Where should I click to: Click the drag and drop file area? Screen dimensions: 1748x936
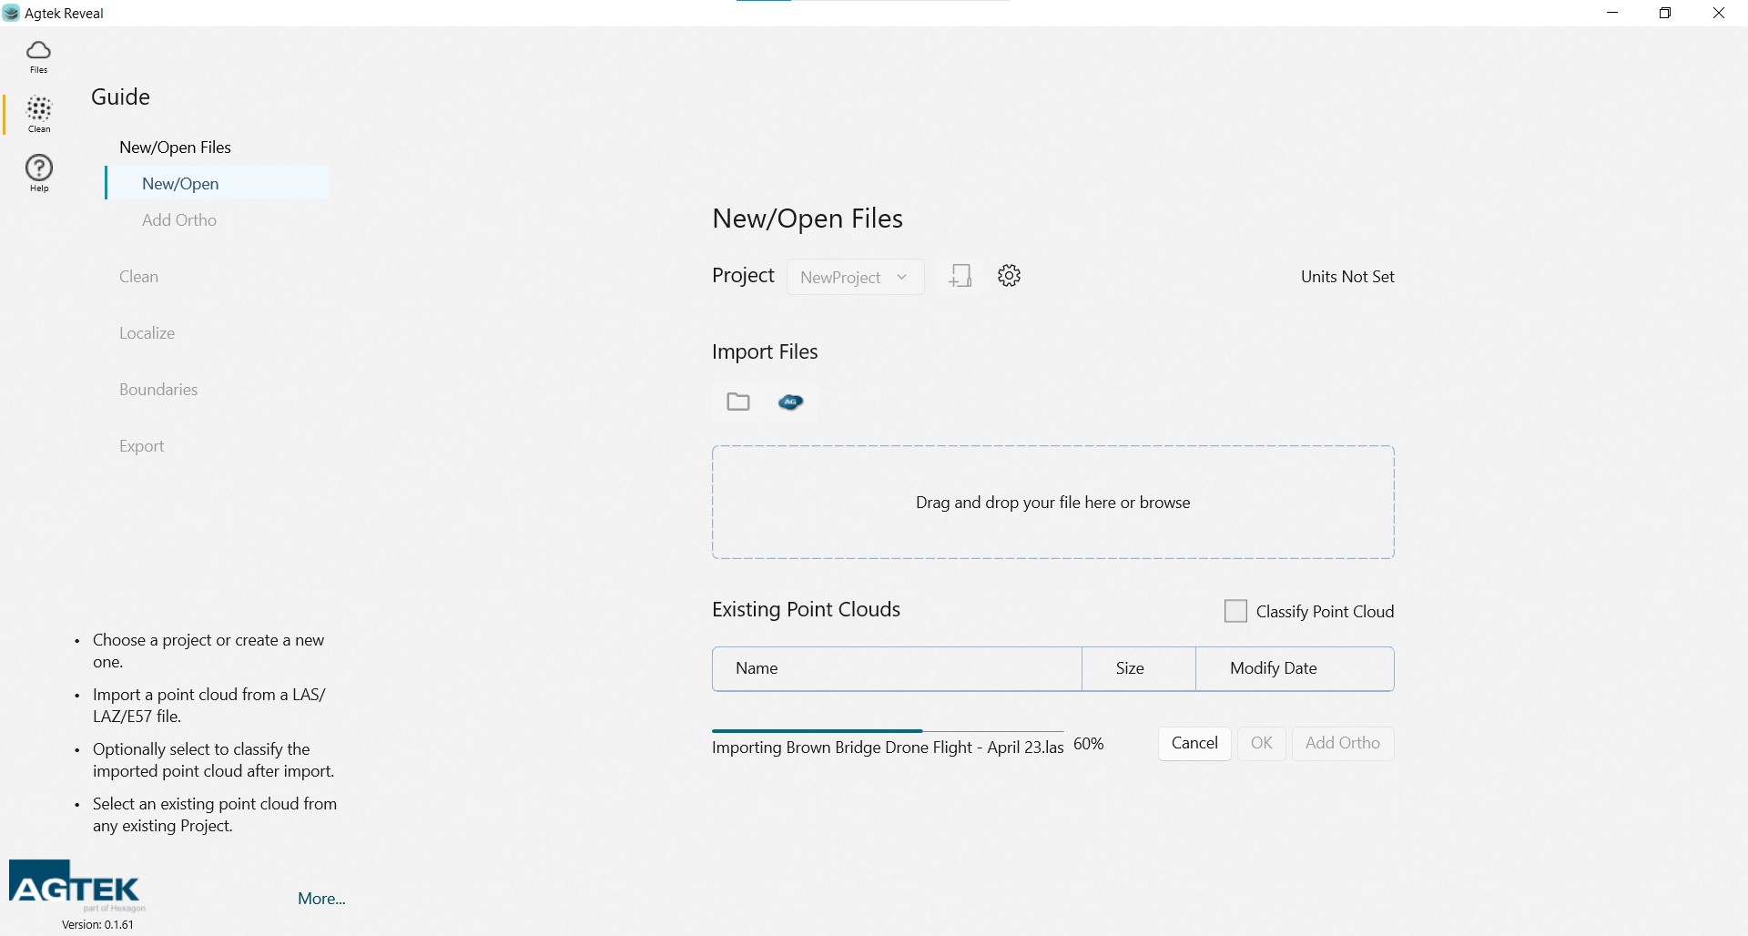pyautogui.click(x=1052, y=503)
